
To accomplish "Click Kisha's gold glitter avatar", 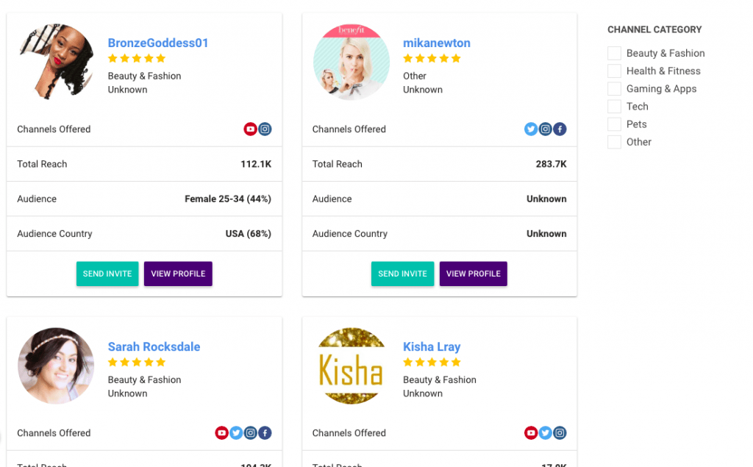I will (351, 366).
